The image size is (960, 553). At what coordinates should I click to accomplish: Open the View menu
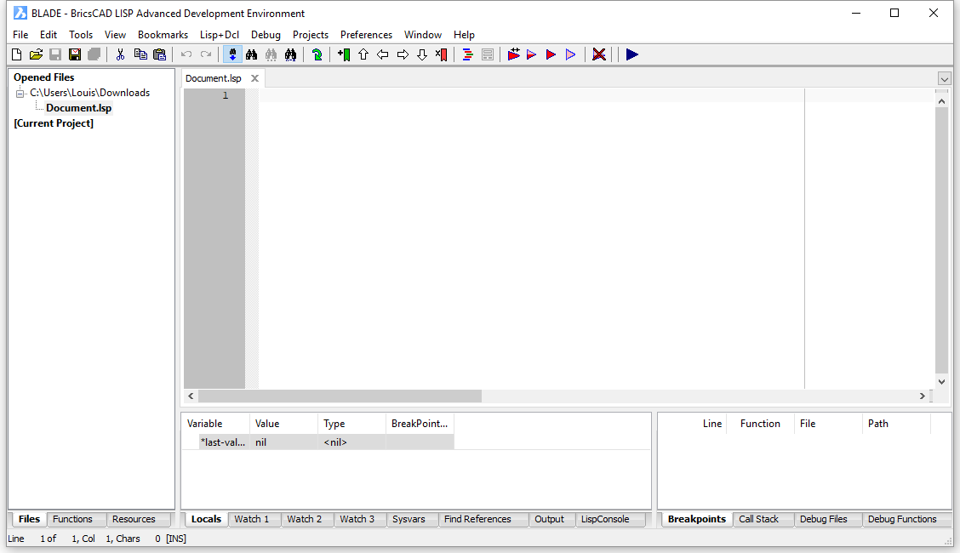click(115, 35)
